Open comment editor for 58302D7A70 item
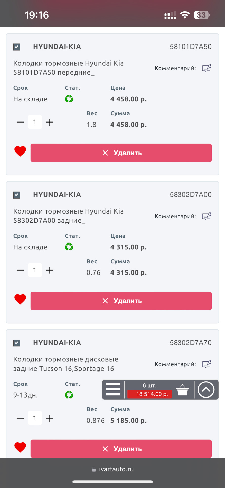Viewport: 225px width, 488px height. [x=207, y=364]
